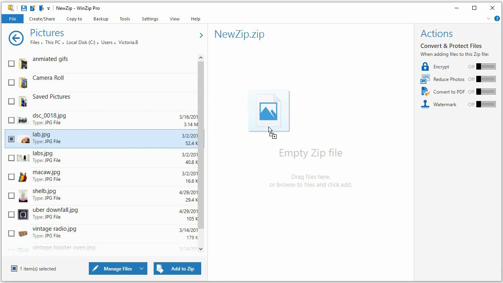Viewport: 503px width, 283px height.
Task: Click the file list scroll down arrow
Action: [201, 249]
